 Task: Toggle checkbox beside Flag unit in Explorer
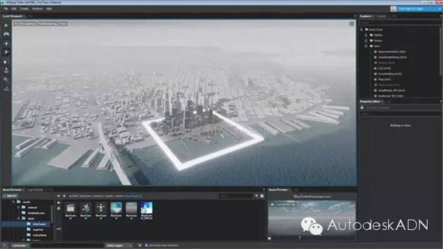pos(374,79)
